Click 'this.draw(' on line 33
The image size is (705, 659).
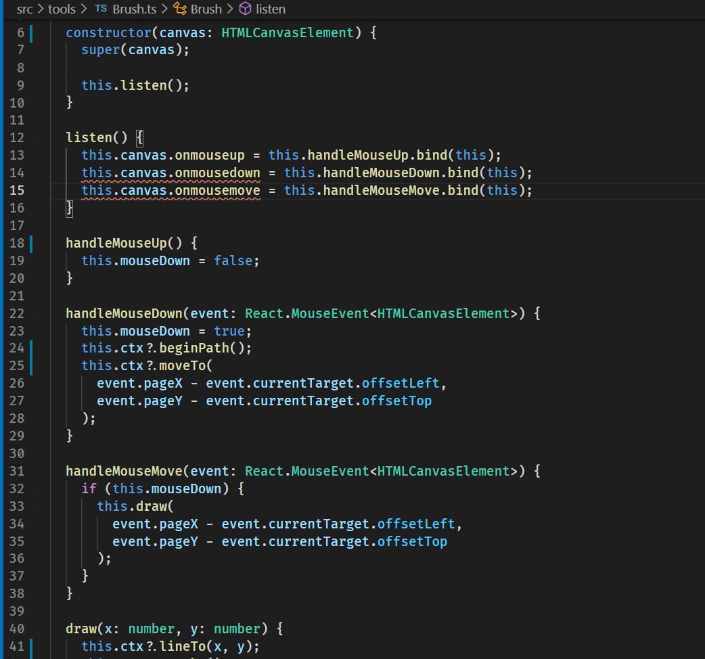[135, 507]
